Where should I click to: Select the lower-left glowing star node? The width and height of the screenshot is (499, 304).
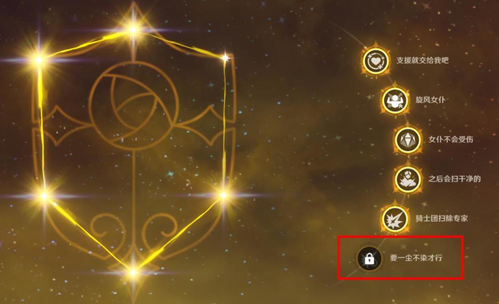coord(44,196)
